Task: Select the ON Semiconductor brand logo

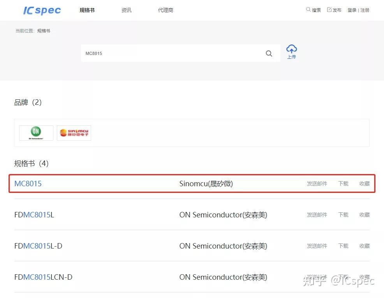Action: tap(36, 132)
